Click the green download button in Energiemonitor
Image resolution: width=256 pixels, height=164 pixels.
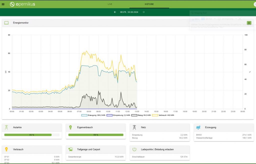(249, 23)
